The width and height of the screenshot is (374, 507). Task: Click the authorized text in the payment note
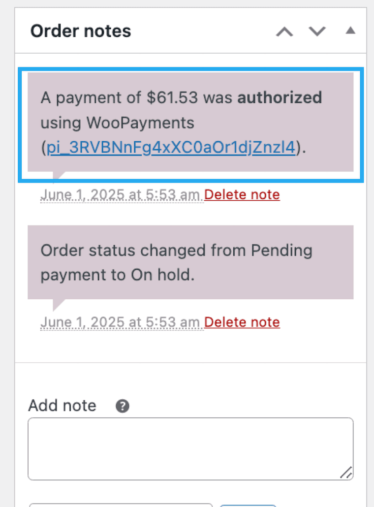click(x=280, y=97)
